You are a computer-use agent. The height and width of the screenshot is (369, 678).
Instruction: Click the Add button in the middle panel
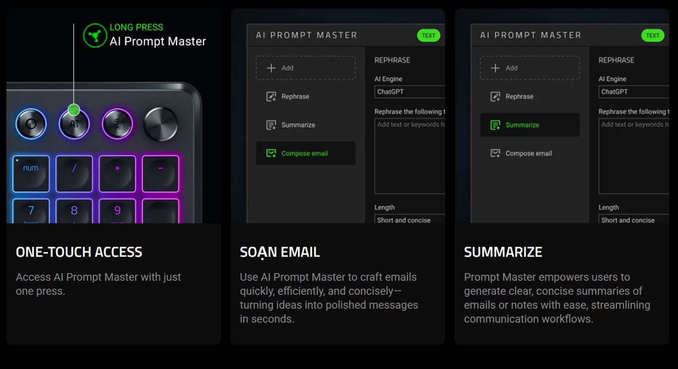(x=306, y=68)
